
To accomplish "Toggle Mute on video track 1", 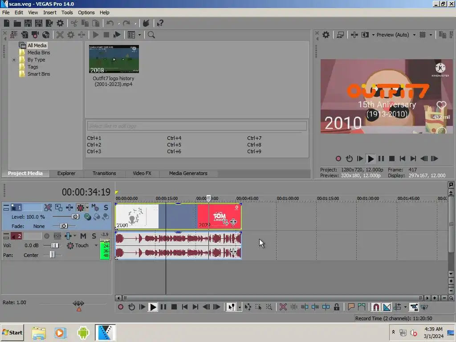I will [95, 208].
